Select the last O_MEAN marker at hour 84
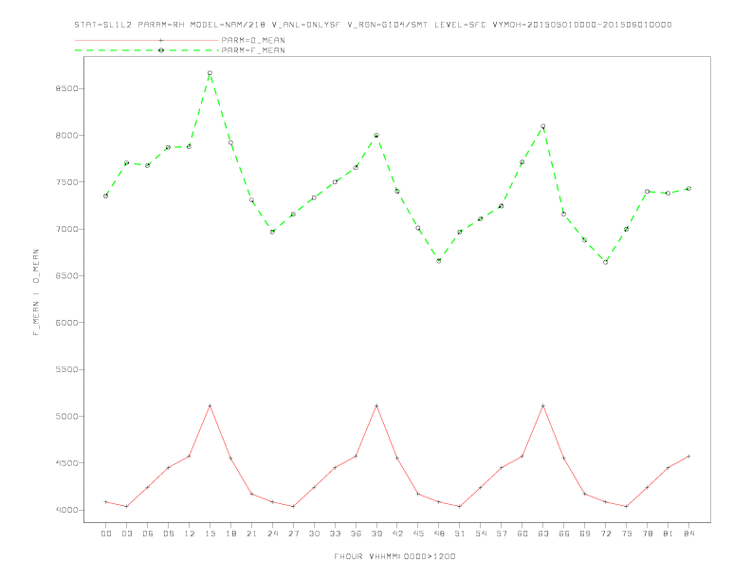Viewport: 751px width, 581px height. pyautogui.click(x=688, y=457)
